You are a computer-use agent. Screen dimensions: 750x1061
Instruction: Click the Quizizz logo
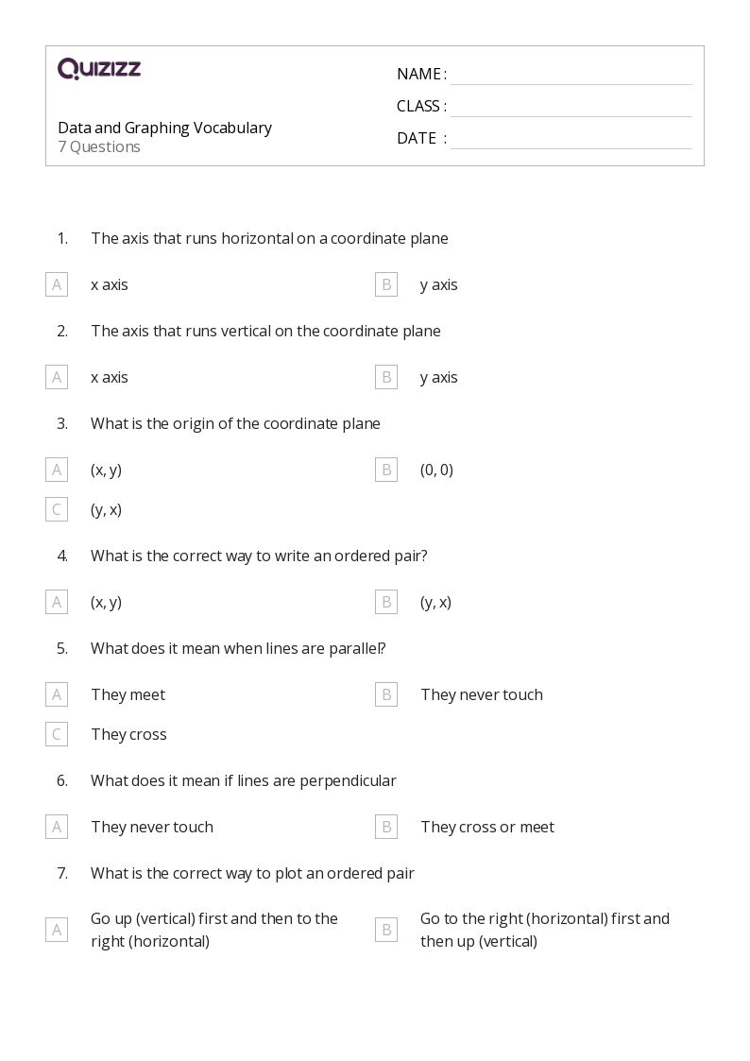coord(99,69)
